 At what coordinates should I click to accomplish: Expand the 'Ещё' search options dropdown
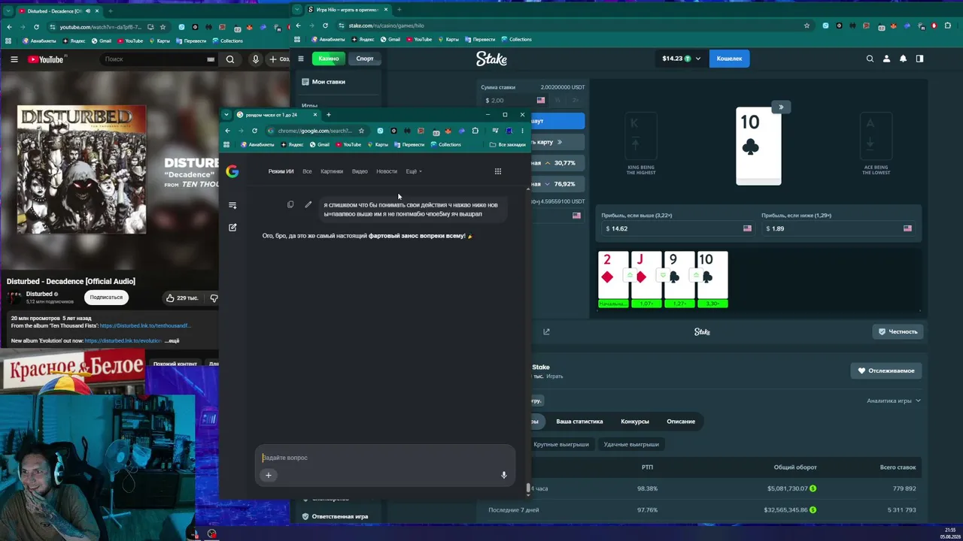tap(414, 171)
